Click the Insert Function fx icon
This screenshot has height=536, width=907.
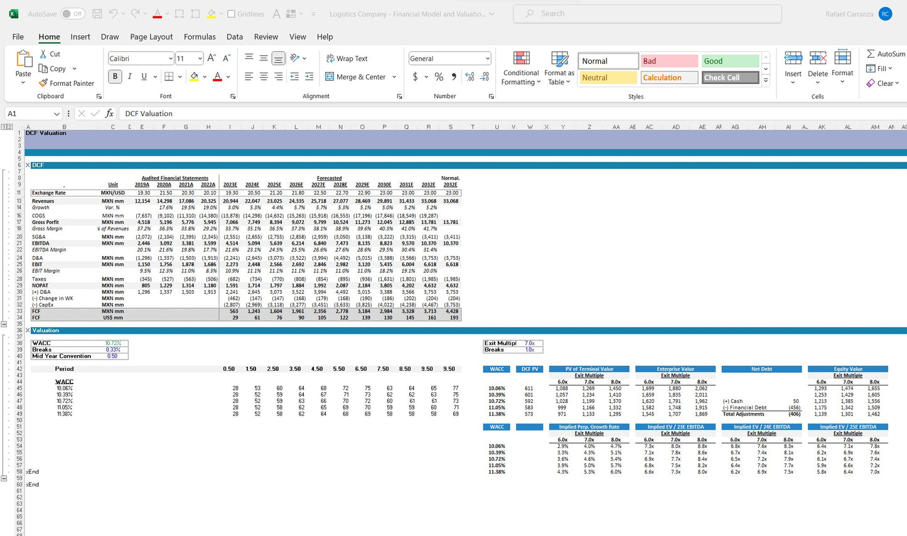coord(109,114)
